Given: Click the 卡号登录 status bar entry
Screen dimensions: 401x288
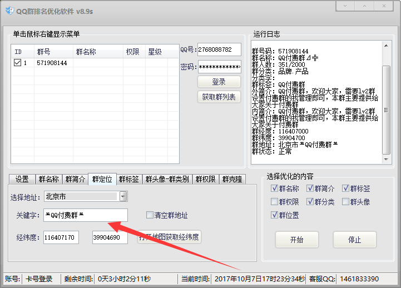Looking at the screenshot, I should click(39, 279).
